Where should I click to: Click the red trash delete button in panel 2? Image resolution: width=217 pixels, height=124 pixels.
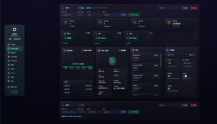coord(193,105)
